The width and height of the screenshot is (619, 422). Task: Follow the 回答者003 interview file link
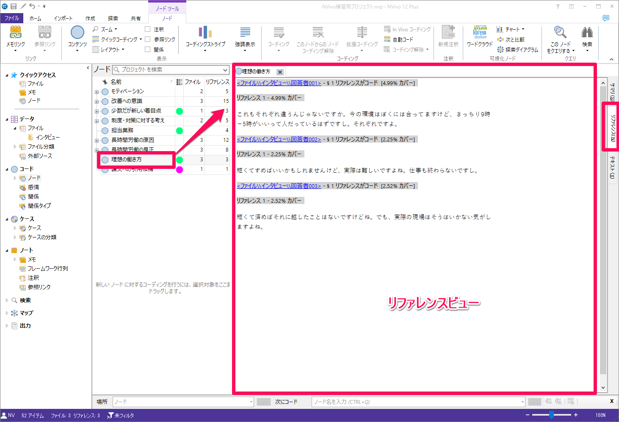coord(279,186)
